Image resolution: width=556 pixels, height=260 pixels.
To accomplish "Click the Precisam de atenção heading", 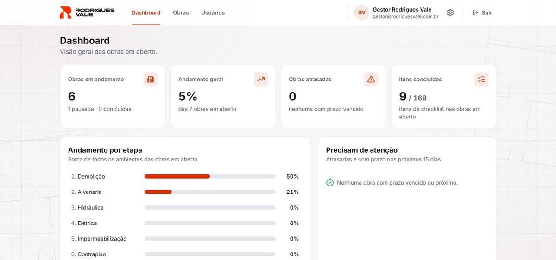I will [362, 150].
